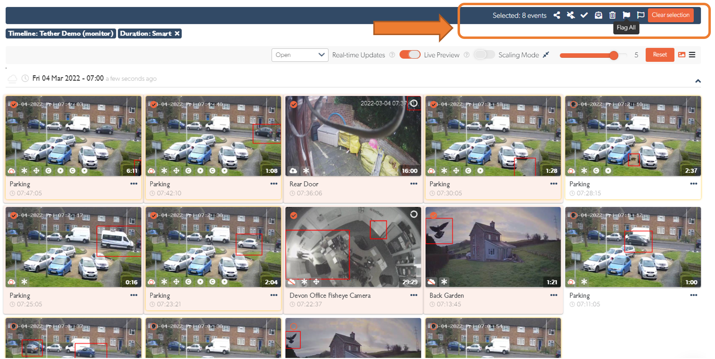
Task: Mark selected events with the checkmark icon
Action: pyautogui.click(x=584, y=15)
